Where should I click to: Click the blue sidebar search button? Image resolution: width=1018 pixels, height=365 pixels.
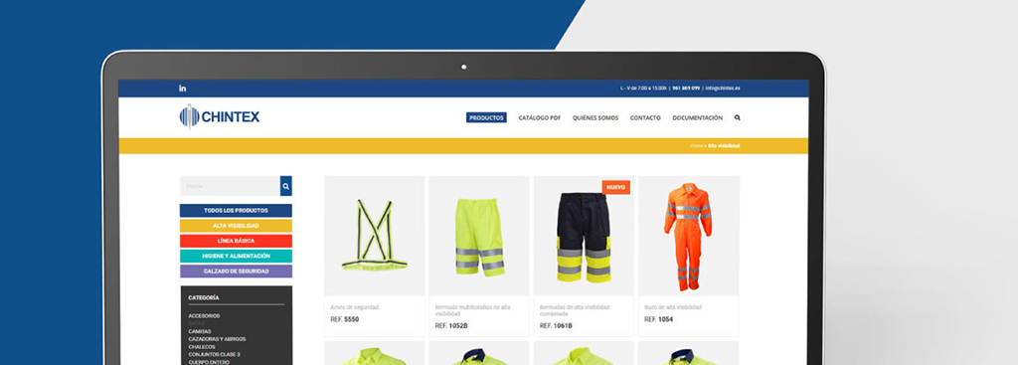[x=285, y=186]
